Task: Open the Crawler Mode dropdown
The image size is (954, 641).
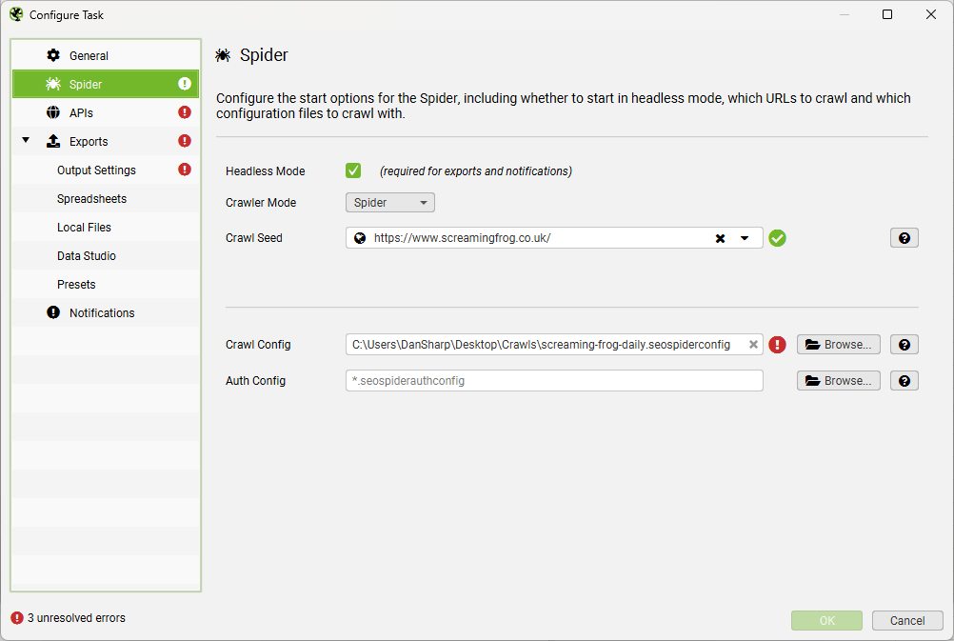Action: pyautogui.click(x=390, y=203)
